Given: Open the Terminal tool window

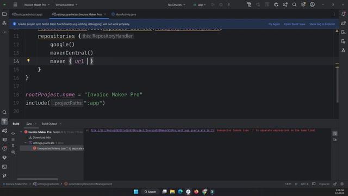Looking at the screenshot, I should coord(4,167).
